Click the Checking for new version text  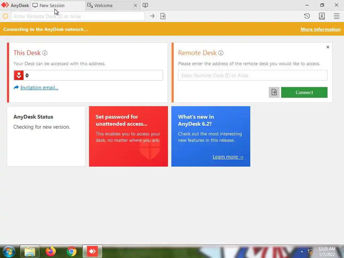pos(42,127)
